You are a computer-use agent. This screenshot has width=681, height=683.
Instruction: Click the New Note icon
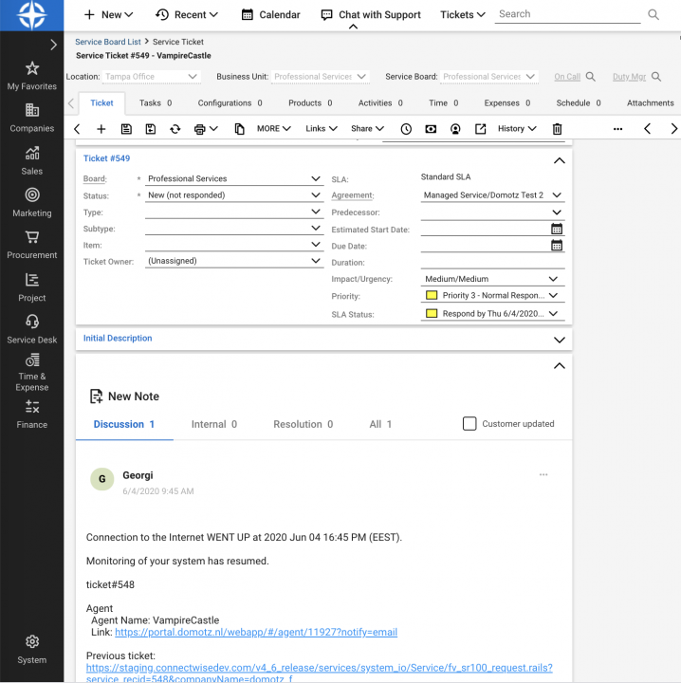click(x=96, y=397)
